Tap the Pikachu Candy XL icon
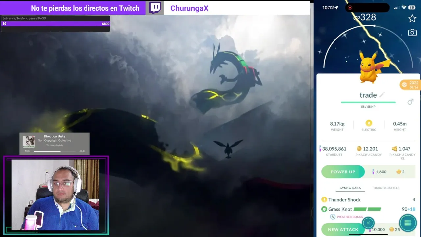421x237 pixels. [x=394, y=149]
